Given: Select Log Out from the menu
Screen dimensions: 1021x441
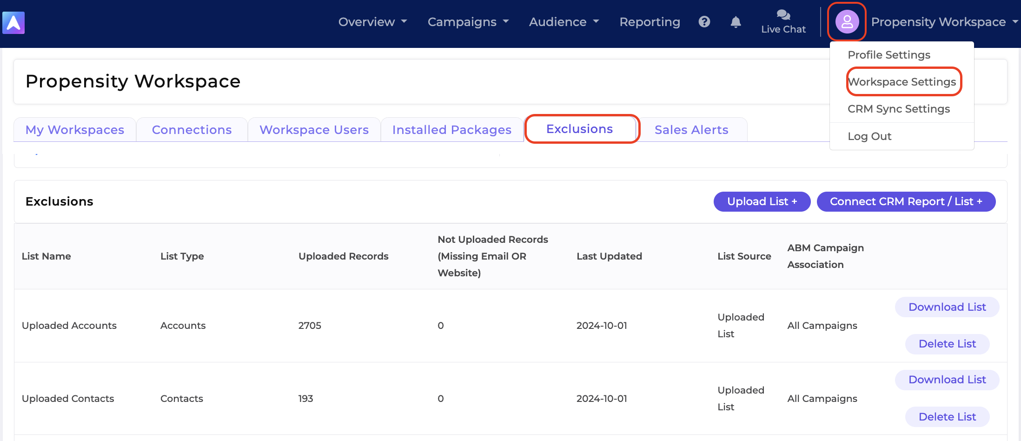Looking at the screenshot, I should click(x=869, y=136).
